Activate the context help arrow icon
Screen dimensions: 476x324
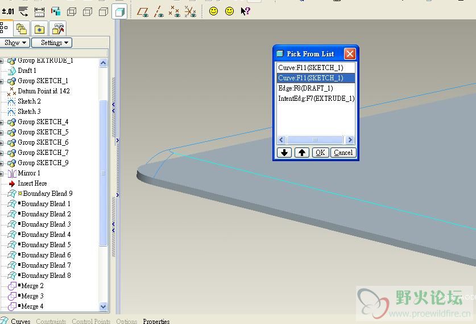coord(245,11)
